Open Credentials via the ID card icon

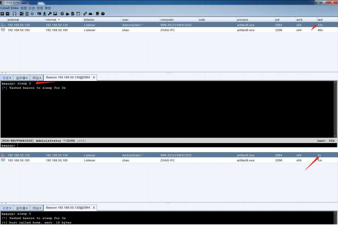(39, 14)
